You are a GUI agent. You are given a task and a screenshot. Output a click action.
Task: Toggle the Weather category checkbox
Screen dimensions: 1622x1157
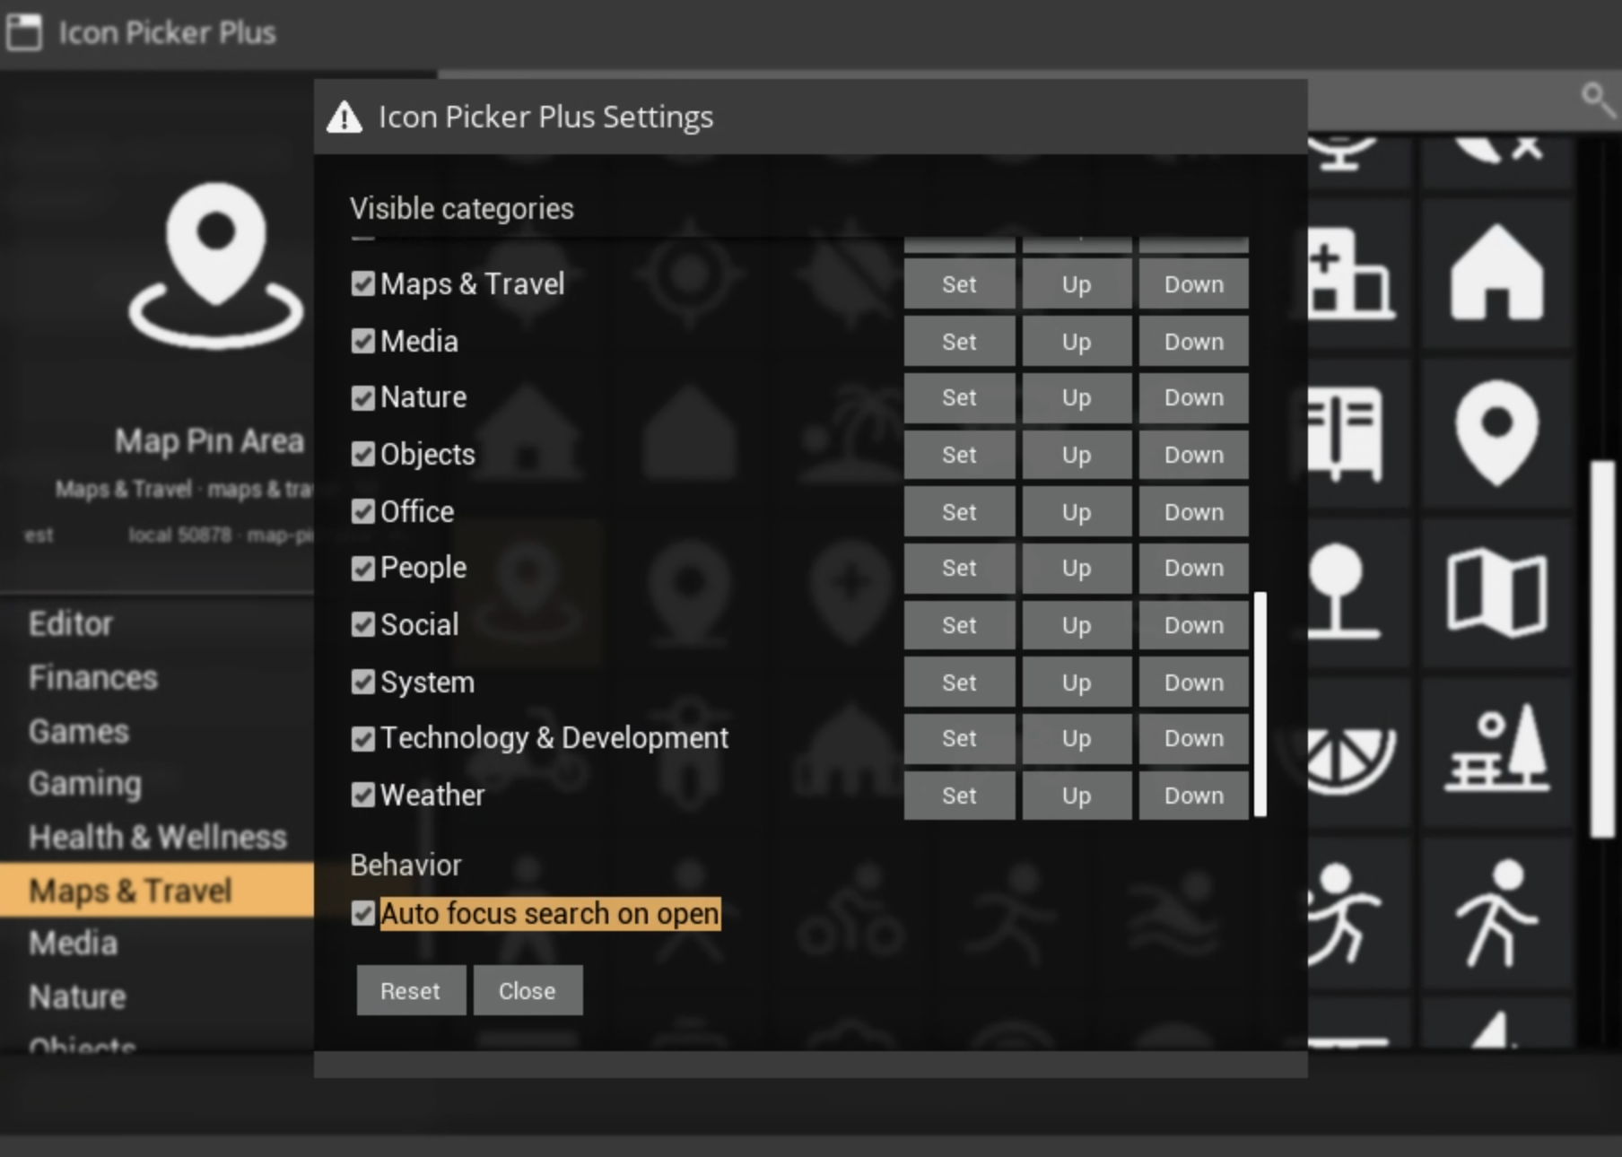362,795
